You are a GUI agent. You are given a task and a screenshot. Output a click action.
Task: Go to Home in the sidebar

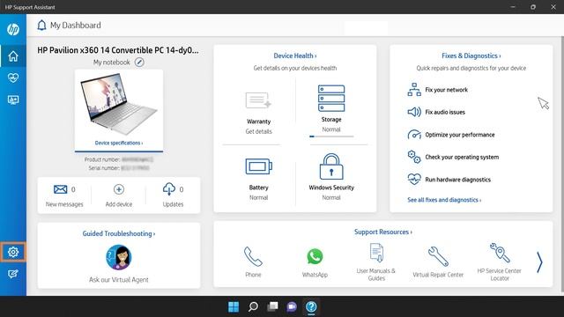(13, 56)
